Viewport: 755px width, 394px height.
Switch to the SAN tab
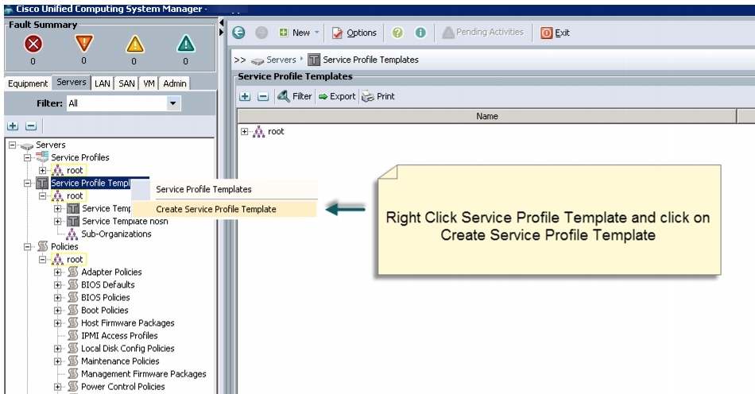coord(126,83)
